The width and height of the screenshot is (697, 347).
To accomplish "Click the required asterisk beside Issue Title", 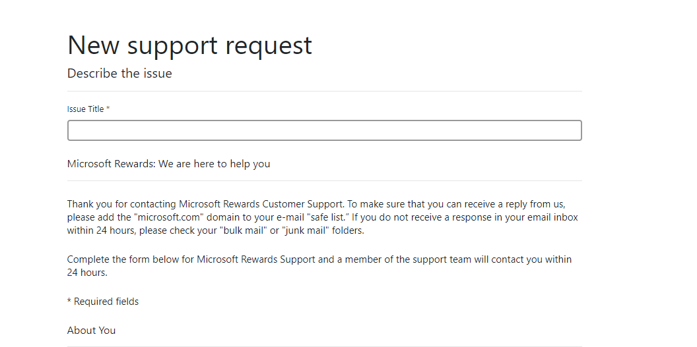I will pyautogui.click(x=108, y=109).
